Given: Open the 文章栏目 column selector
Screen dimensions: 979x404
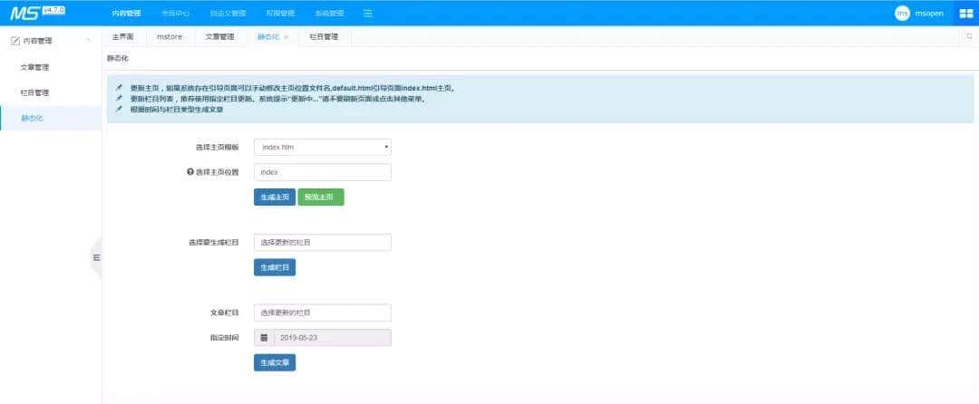Looking at the screenshot, I should pyautogui.click(x=323, y=313).
